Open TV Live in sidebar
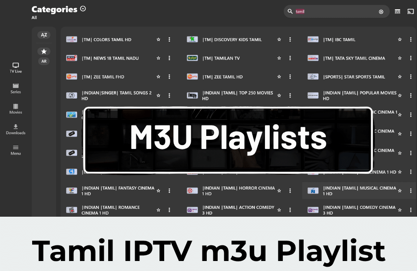 (x=16, y=68)
